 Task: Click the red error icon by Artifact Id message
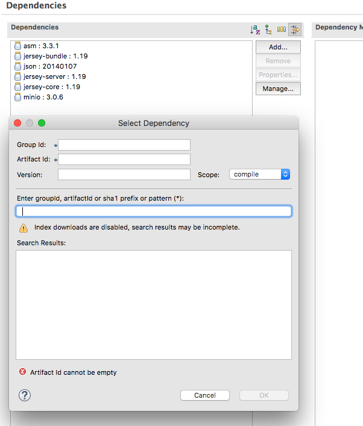point(23,372)
